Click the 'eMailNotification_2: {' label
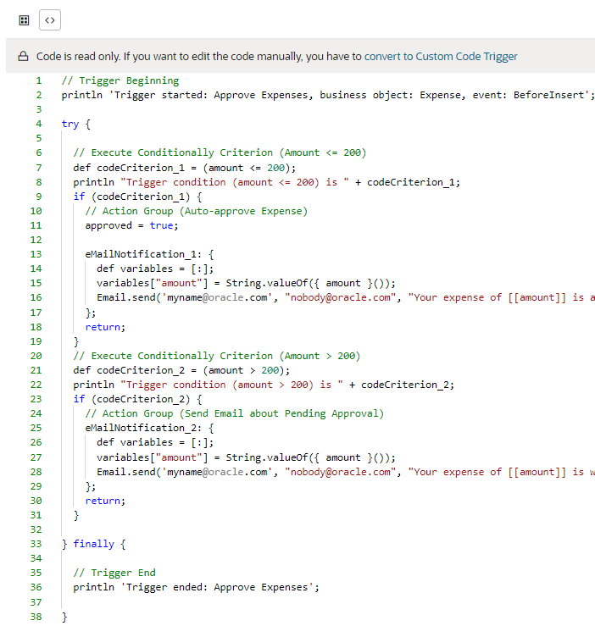 pos(149,428)
